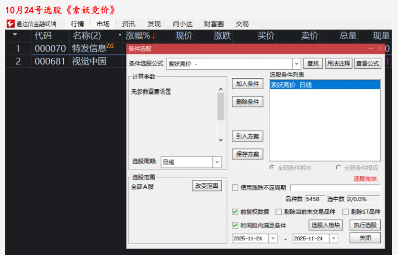Open the 选股周期 日线 dropdown
Screen dimensions: 398x255
pos(217,162)
